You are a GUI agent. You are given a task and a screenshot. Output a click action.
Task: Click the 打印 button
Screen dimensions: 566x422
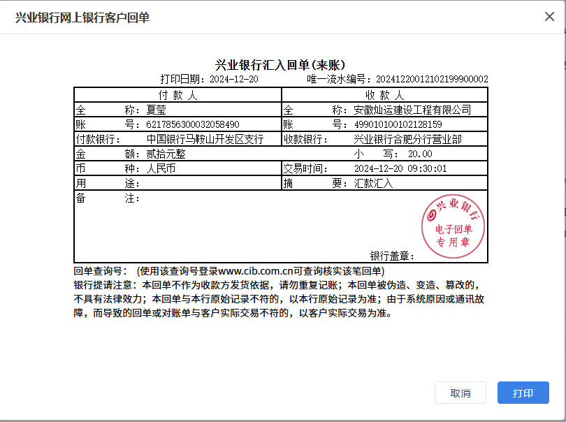pyautogui.click(x=523, y=393)
